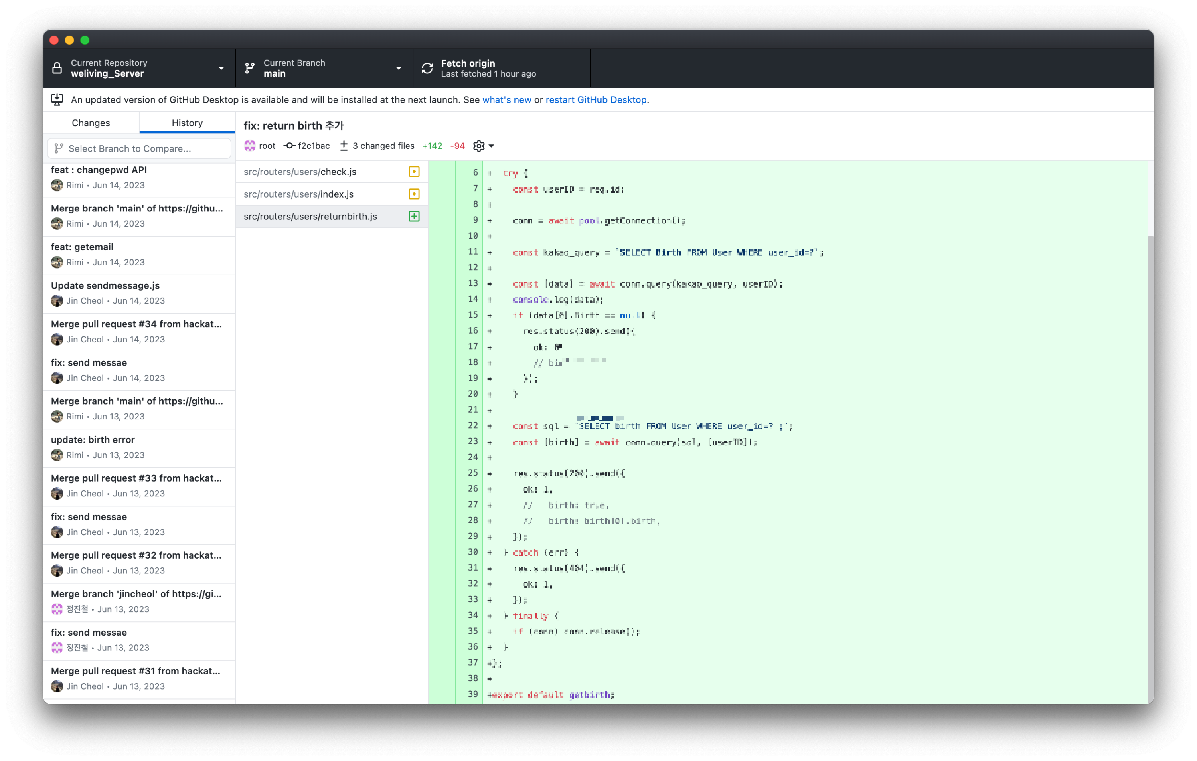Open src/routers/users/index.js file diff
This screenshot has height=761, width=1197.
(x=298, y=194)
